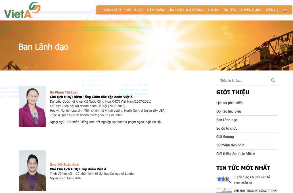
Task: Open the Dự án menu item
Action: tap(213, 10)
